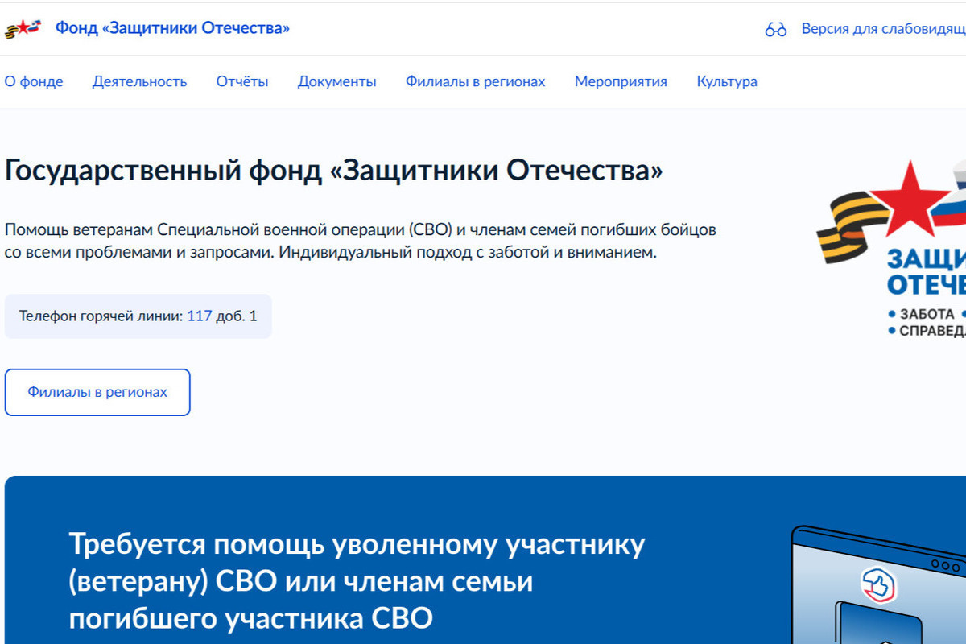
Task: Open the Документы menu item
Action: [x=337, y=81]
